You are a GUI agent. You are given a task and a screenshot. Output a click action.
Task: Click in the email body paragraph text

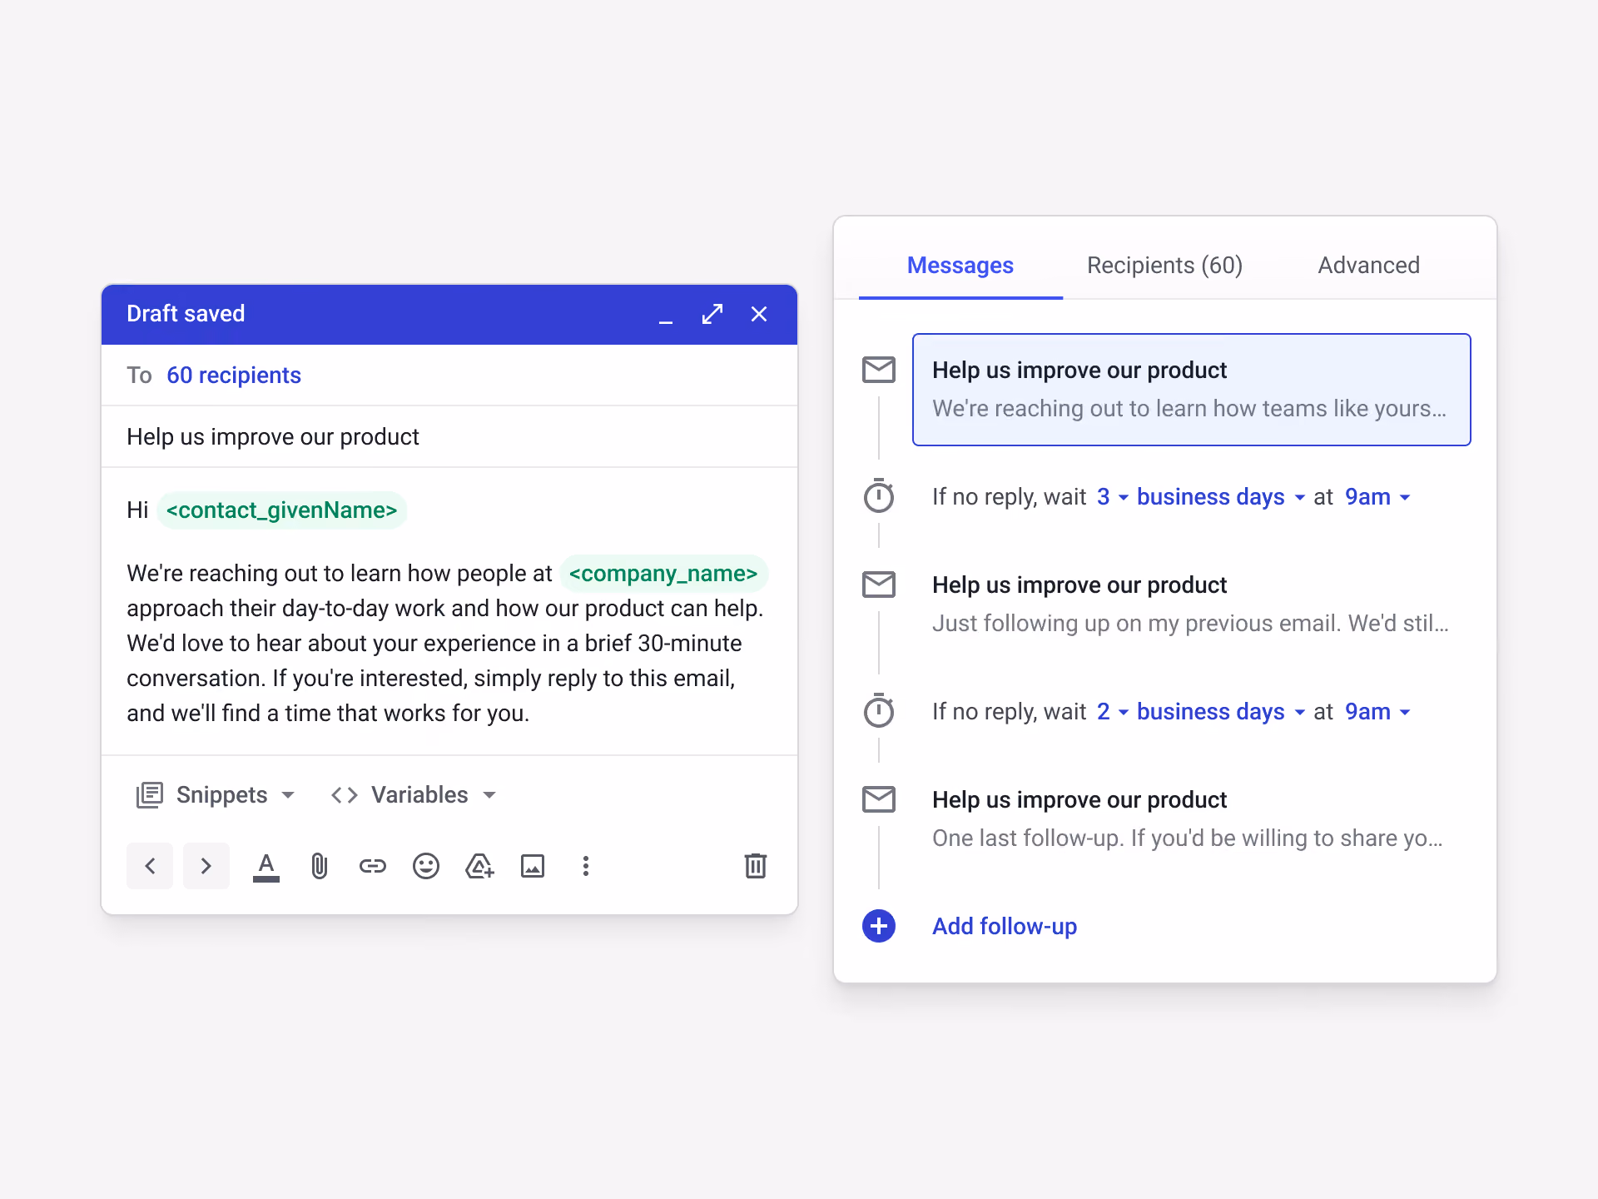click(x=445, y=643)
